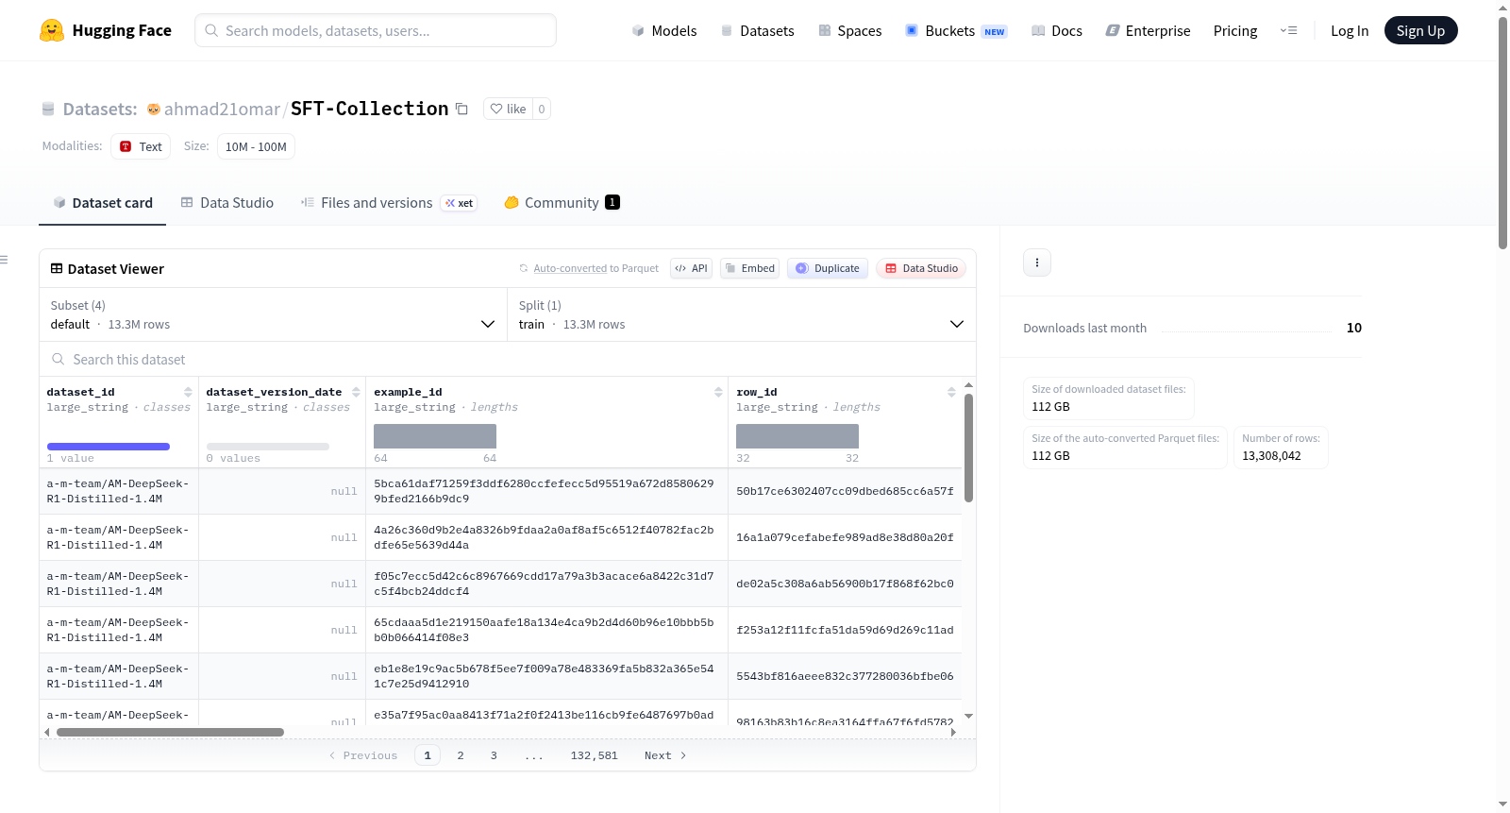Open the Files and versions tab
This screenshot has width=1510, height=813.
(x=389, y=202)
